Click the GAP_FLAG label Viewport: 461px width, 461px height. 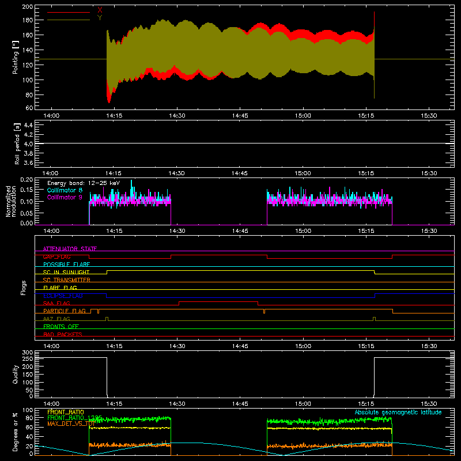57,256
